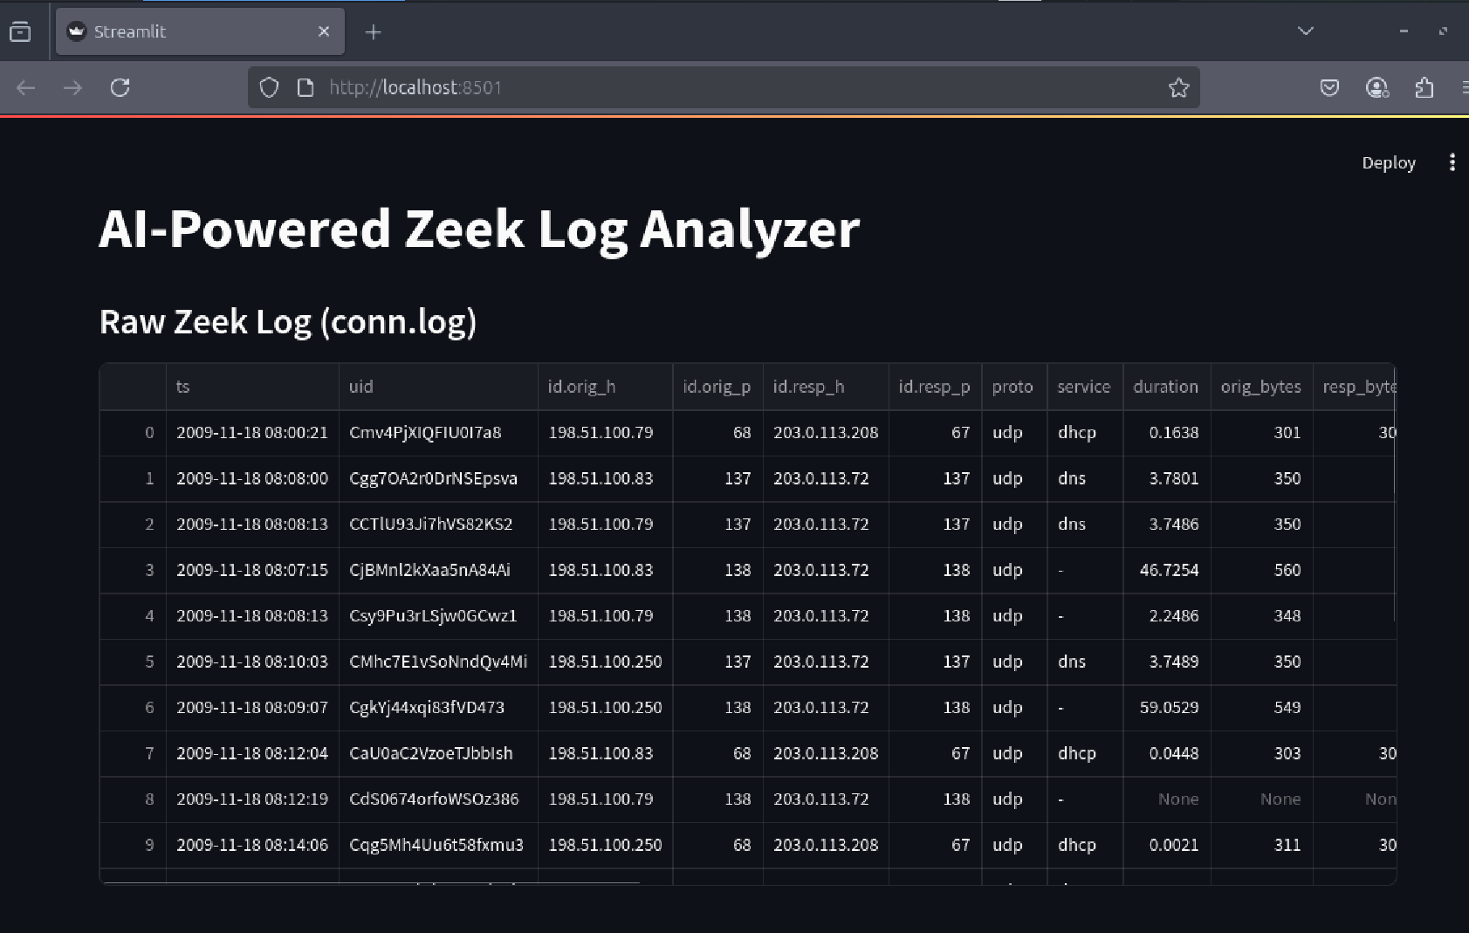Image resolution: width=1469 pixels, height=933 pixels.
Task: Click the duration column header
Action: (x=1165, y=387)
